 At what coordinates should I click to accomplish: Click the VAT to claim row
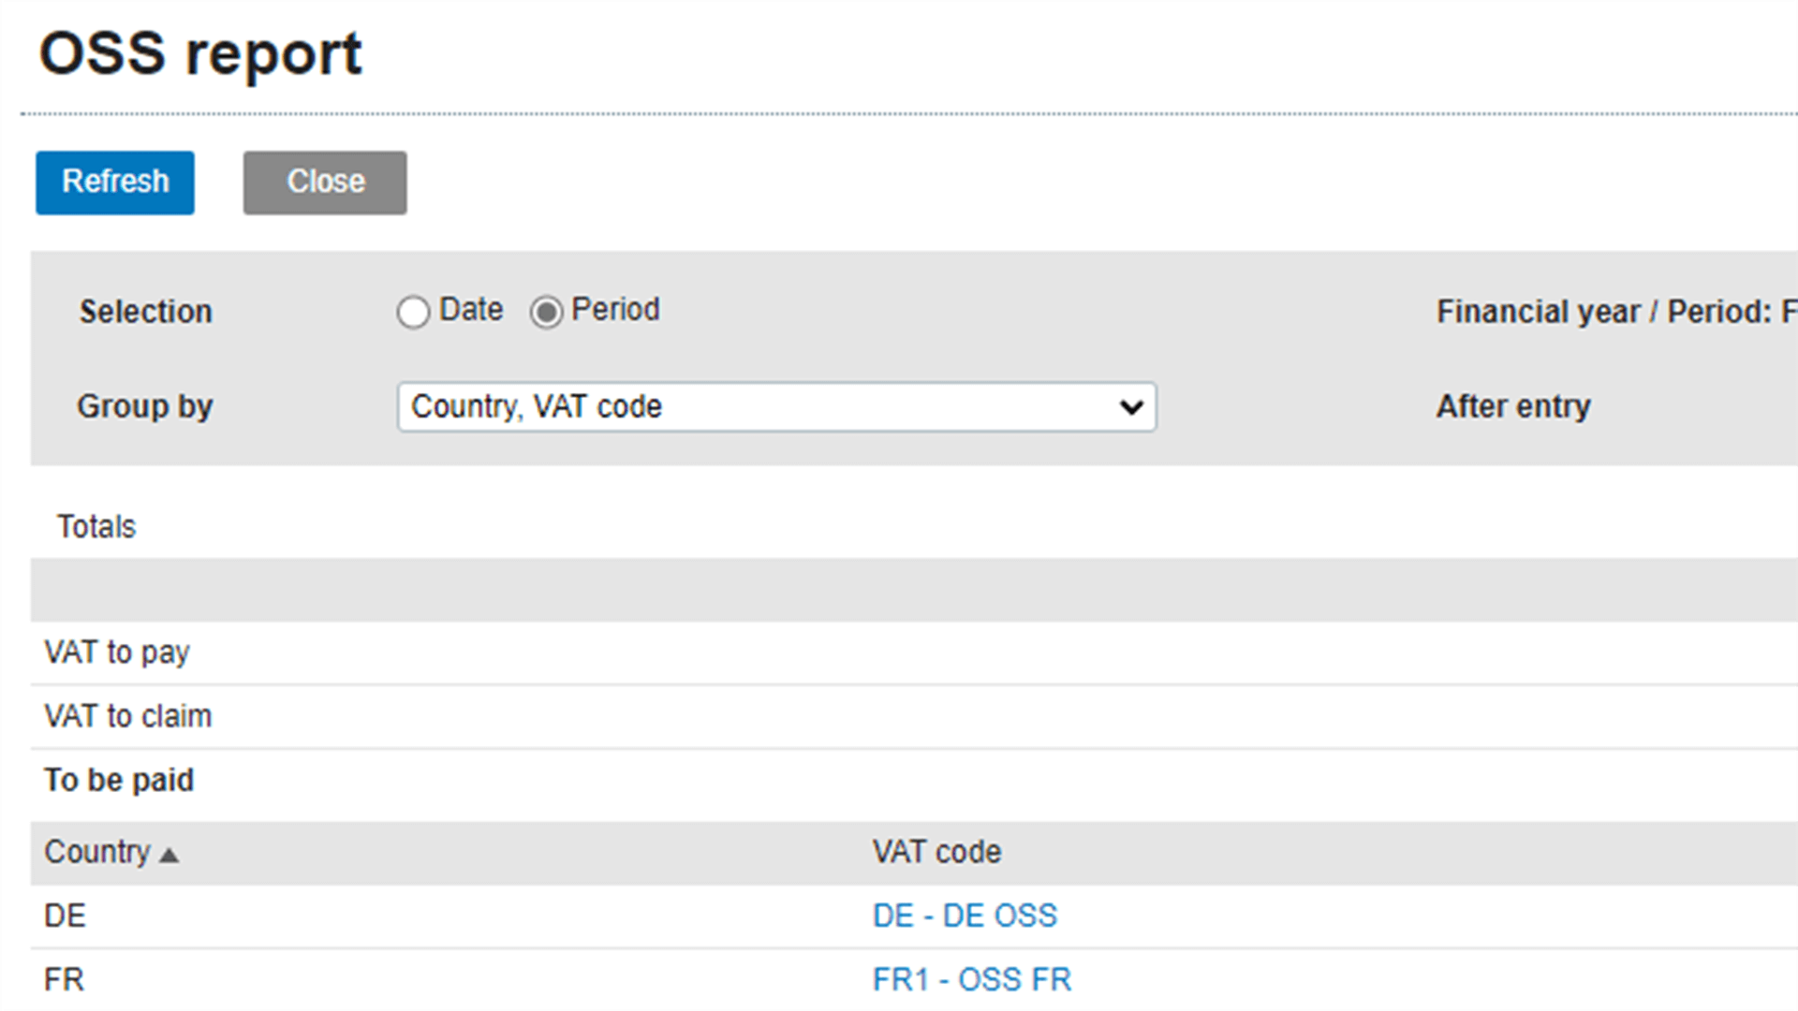128,716
